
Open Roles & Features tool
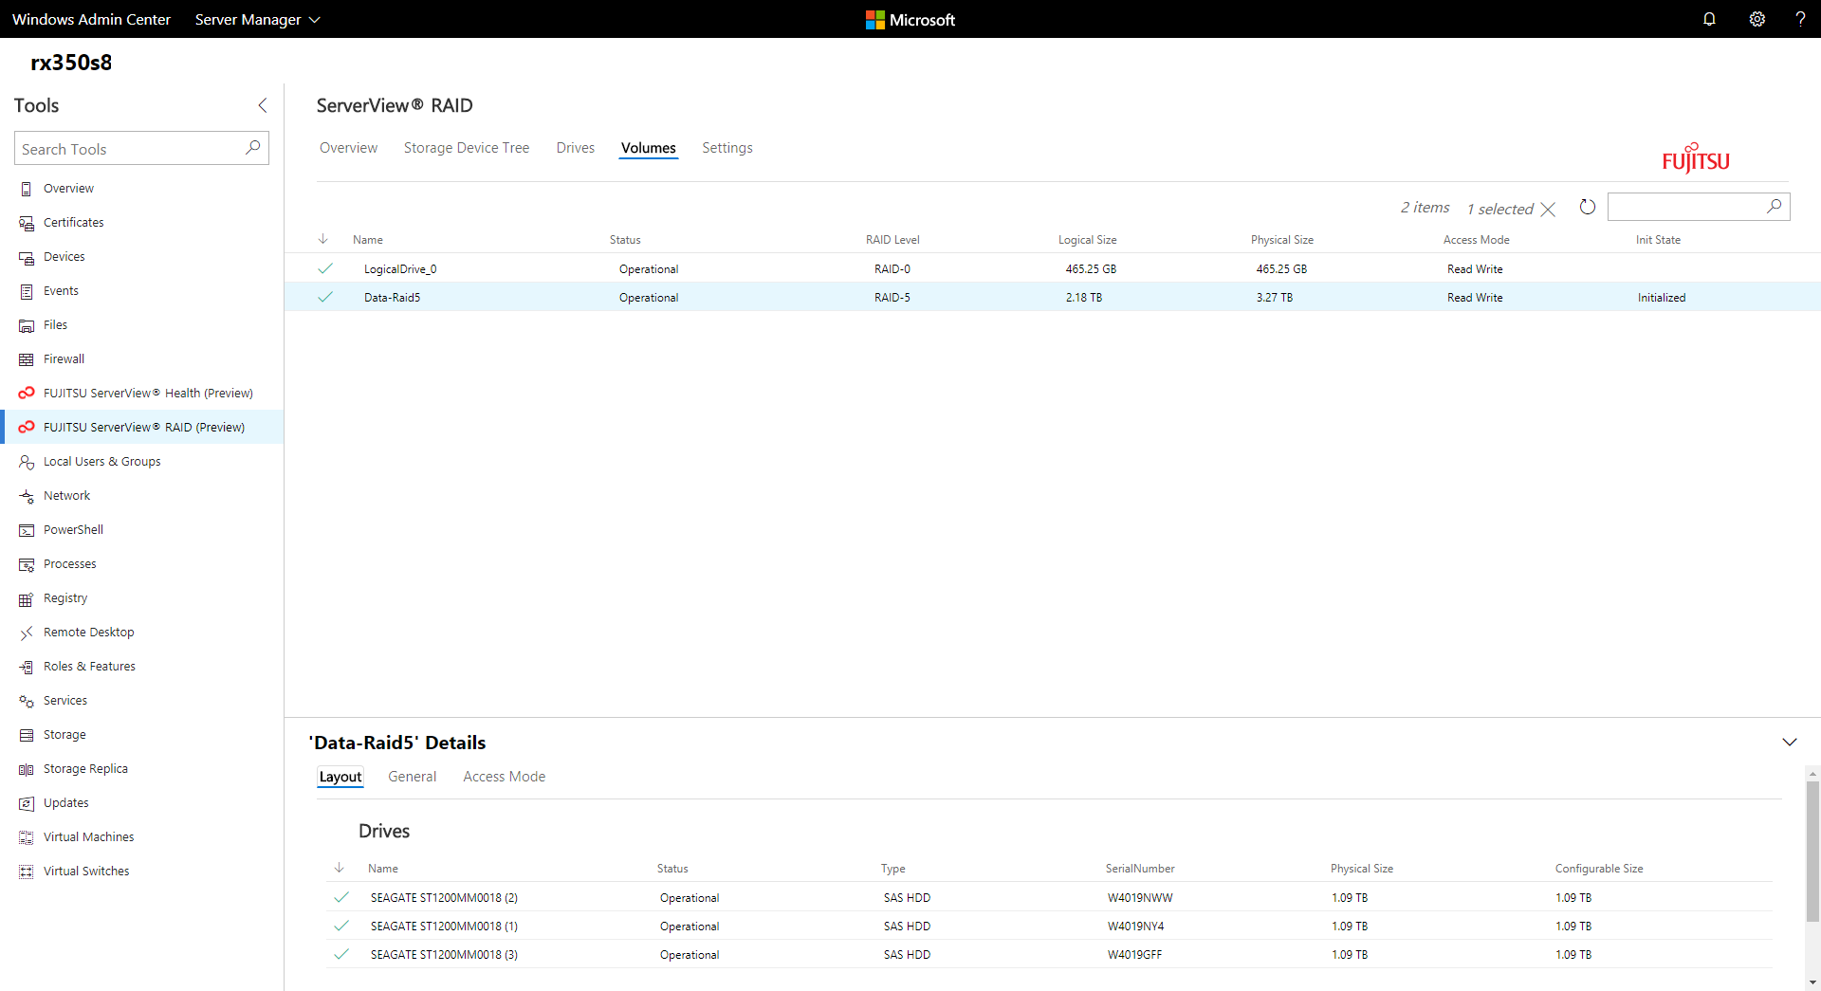pyautogui.click(x=142, y=667)
